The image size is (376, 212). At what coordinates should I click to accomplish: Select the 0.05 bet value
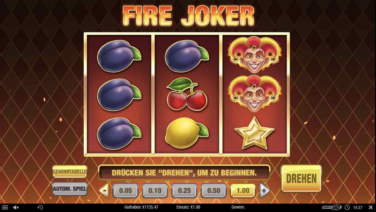tap(126, 191)
